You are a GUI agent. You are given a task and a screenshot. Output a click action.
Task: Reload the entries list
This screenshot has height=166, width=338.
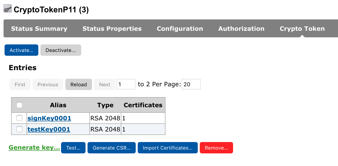(x=79, y=85)
